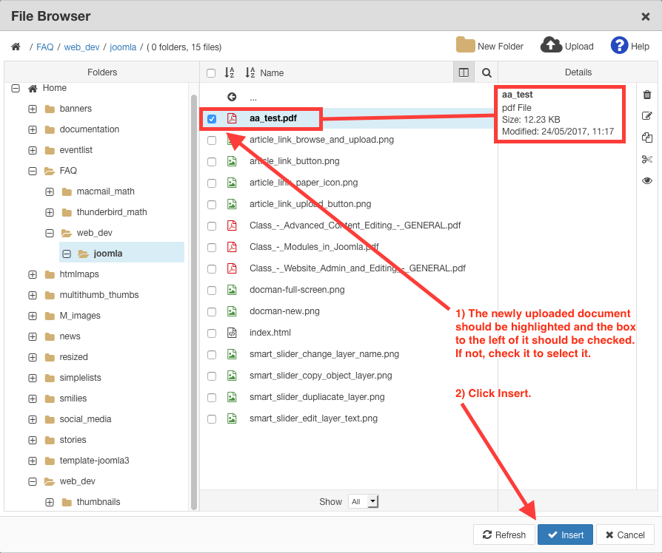Click the Insert button
The width and height of the screenshot is (662, 553).
565,535
